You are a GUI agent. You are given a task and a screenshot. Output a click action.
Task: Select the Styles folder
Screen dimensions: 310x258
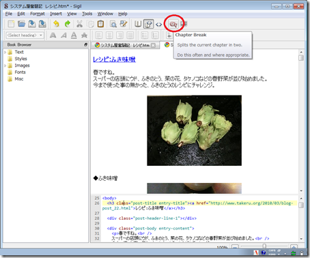click(20, 59)
